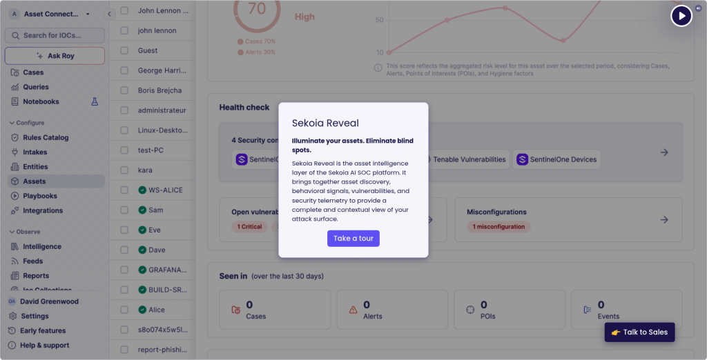Viewport: 707px width, 360px height.
Task: Go to the Intelligence menu item
Action: click(x=42, y=246)
